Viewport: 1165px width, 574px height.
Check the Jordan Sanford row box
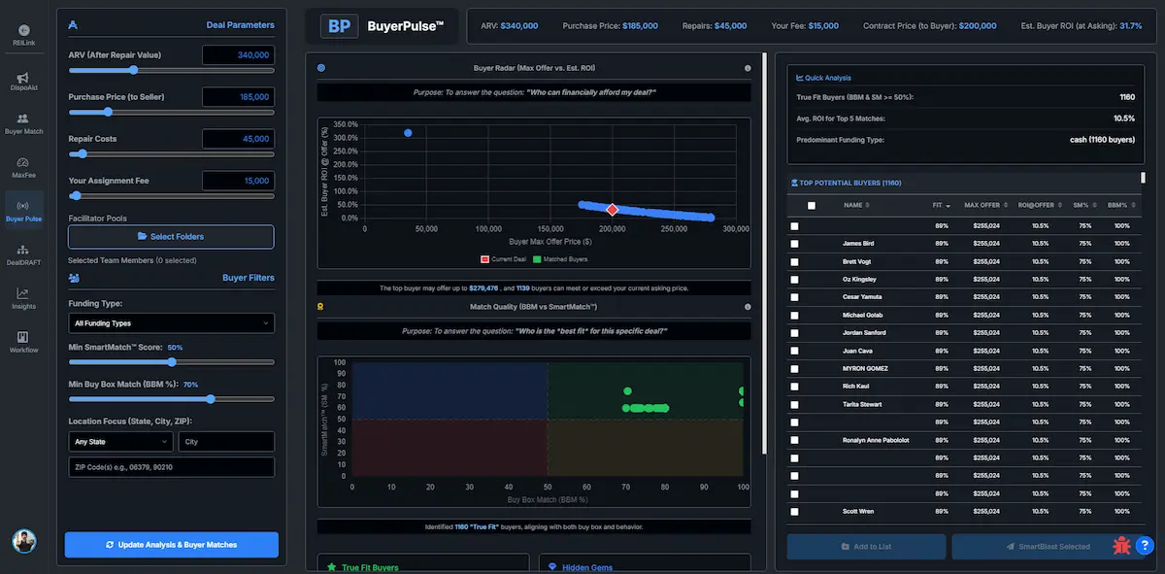(x=794, y=332)
